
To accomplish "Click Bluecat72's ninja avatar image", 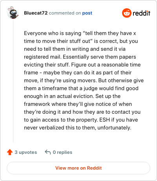I will tap(13, 13).
